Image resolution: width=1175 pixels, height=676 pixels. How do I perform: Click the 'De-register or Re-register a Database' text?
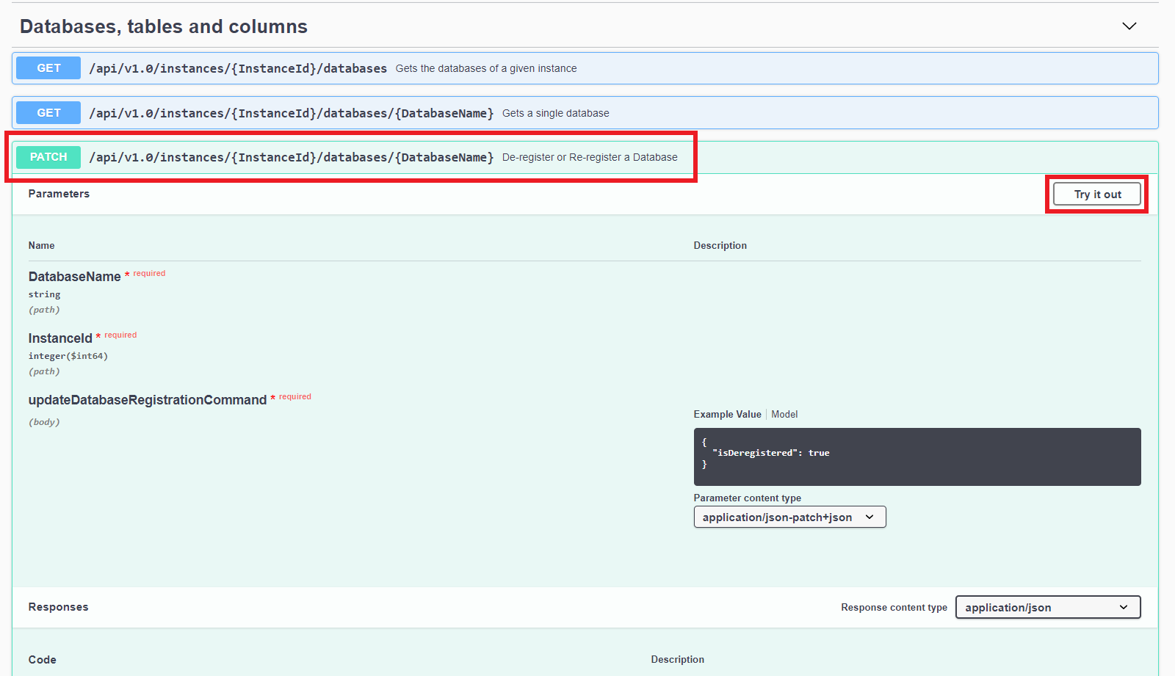click(590, 157)
